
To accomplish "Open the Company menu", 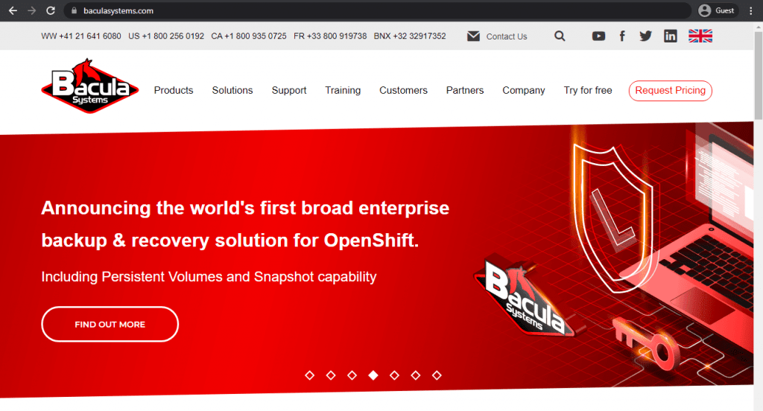I will click(524, 91).
